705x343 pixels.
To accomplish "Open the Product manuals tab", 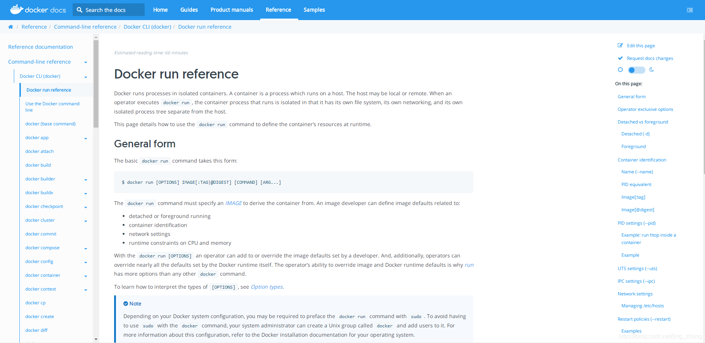I will (232, 10).
